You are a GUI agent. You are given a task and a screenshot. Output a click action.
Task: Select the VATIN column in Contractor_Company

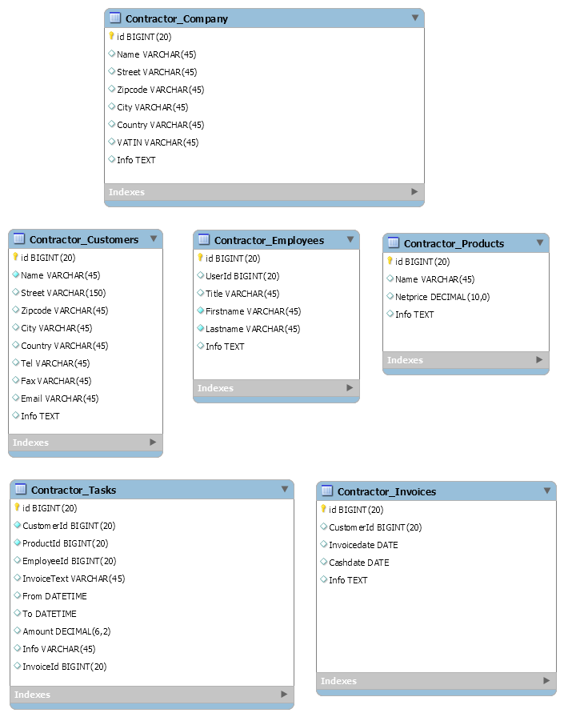157,142
